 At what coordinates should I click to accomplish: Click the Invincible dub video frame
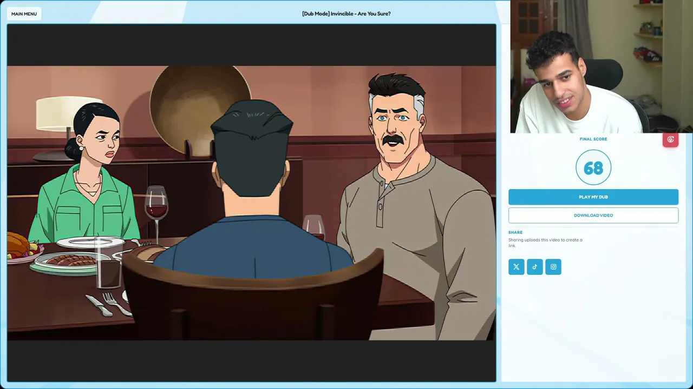point(251,203)
